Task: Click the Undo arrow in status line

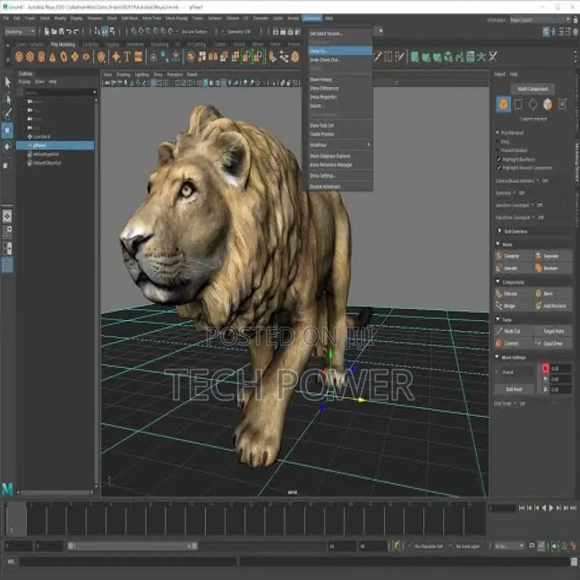Action: (x=69, y=32)
